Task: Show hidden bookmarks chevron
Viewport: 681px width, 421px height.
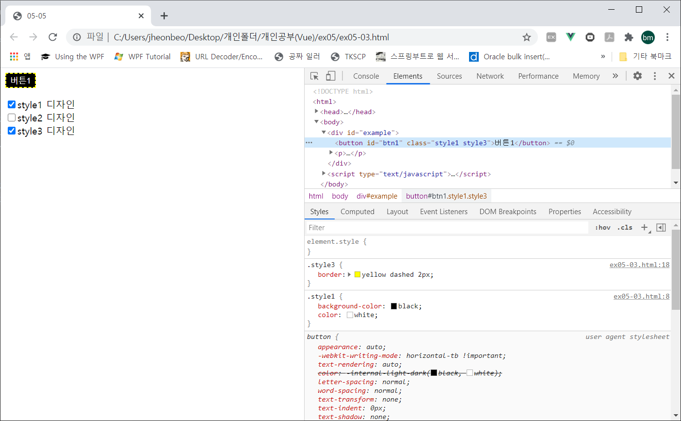Action: click(603, 56)
